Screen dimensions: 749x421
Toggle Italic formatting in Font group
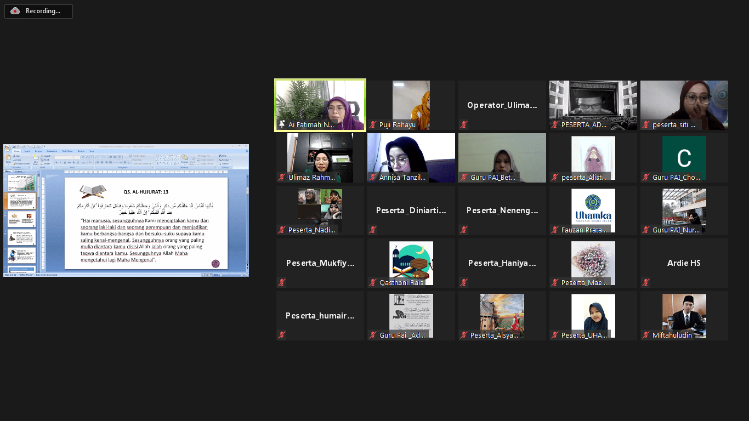tap(60, 163)
